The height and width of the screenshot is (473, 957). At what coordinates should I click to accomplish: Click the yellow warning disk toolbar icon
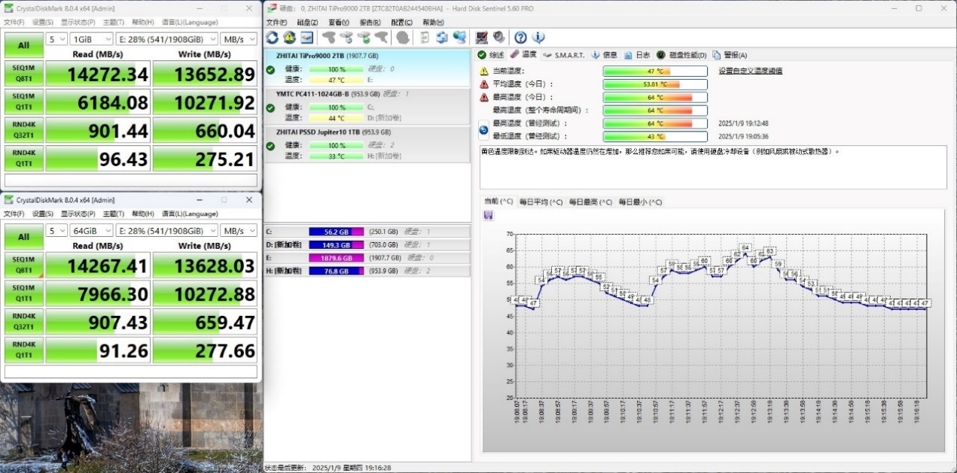click(x=289, y=38)
